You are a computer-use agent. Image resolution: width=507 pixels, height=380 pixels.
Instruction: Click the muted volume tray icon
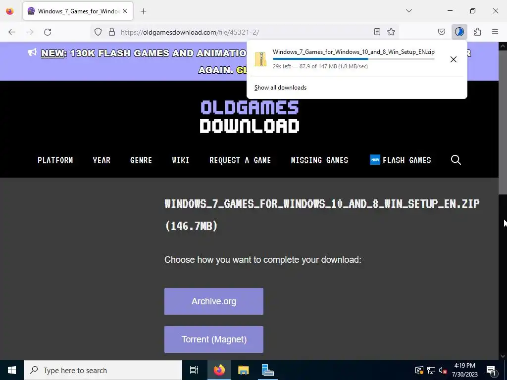(x=443, y=370)
